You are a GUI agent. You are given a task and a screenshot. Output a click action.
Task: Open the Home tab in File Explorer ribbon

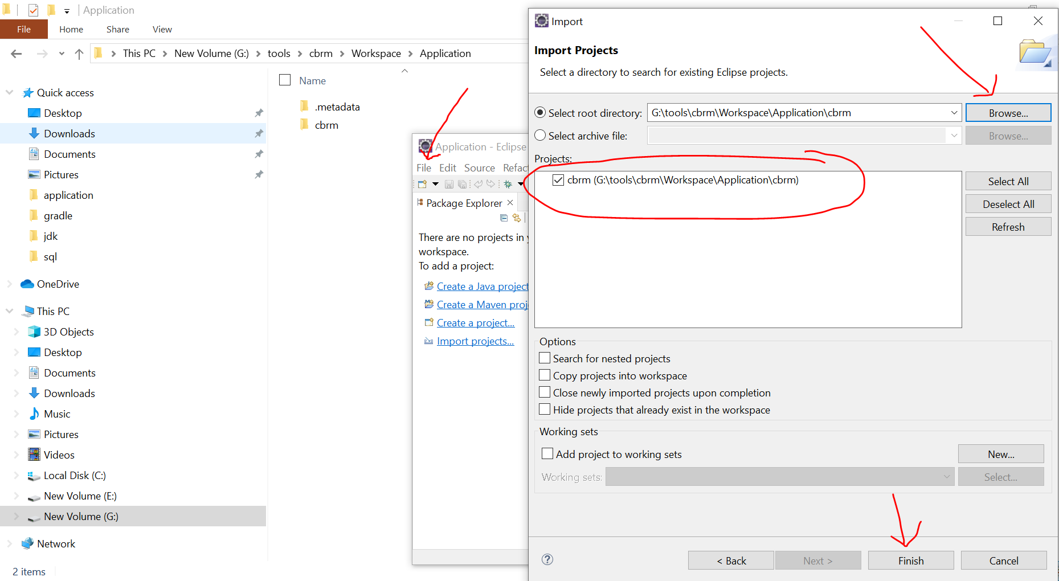click(71, 29)
